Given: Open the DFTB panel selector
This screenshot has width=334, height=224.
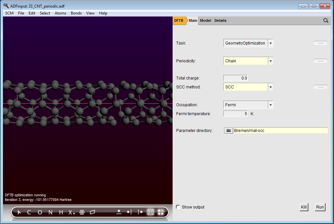Looking at the screenshot, I should point(179,20).
